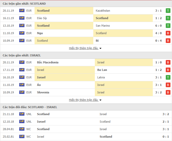Click the green T badge on Scotland-San Marino row
This screenshot has width=172, height=141.
(x=168, y=26)
